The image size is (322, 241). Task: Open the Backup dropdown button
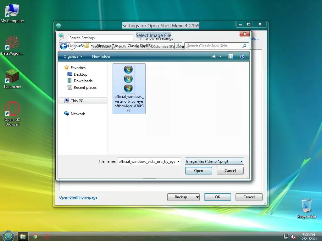pos(183,197)
